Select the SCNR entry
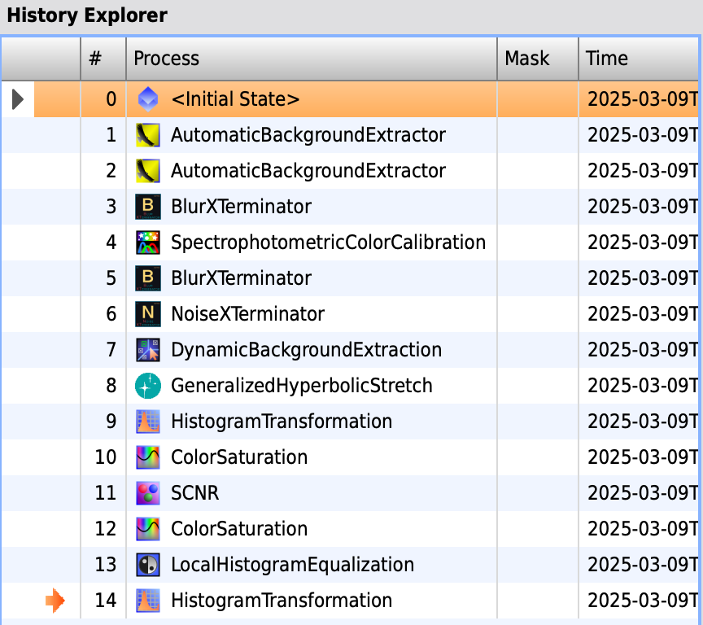 tap(195, 493)
